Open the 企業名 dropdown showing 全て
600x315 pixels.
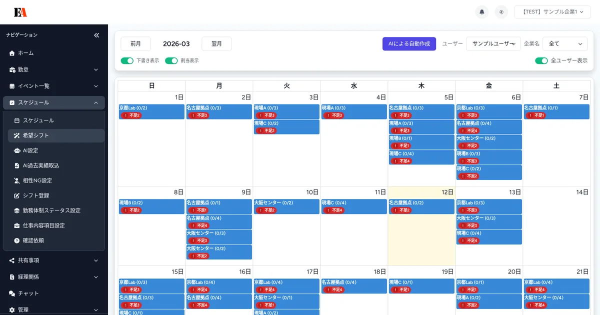tap(564, 44)
